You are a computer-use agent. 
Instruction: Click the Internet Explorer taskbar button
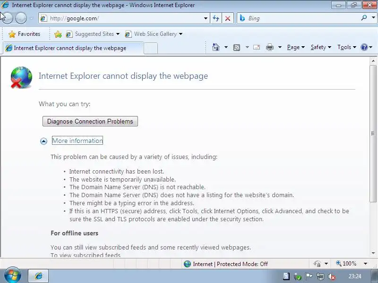(39, 276)
